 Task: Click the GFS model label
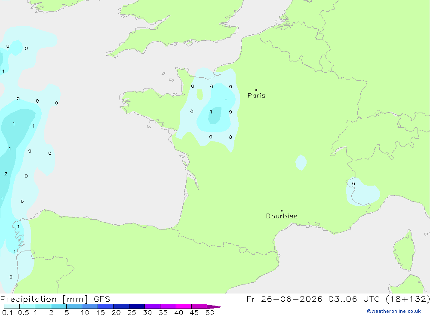[102, 299]
